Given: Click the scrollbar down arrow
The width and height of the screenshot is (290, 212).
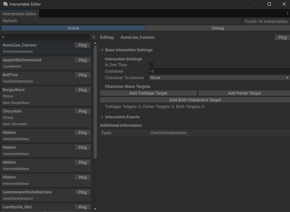Looking at the screenshot, I should (95, 209).
